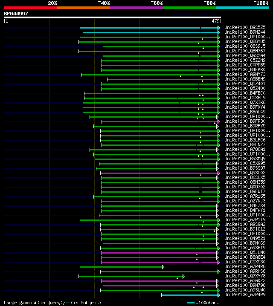Screen dimensions: 273x306
Task: Click hit label UniRef100_C5XG95
Action: pos(245,163)
